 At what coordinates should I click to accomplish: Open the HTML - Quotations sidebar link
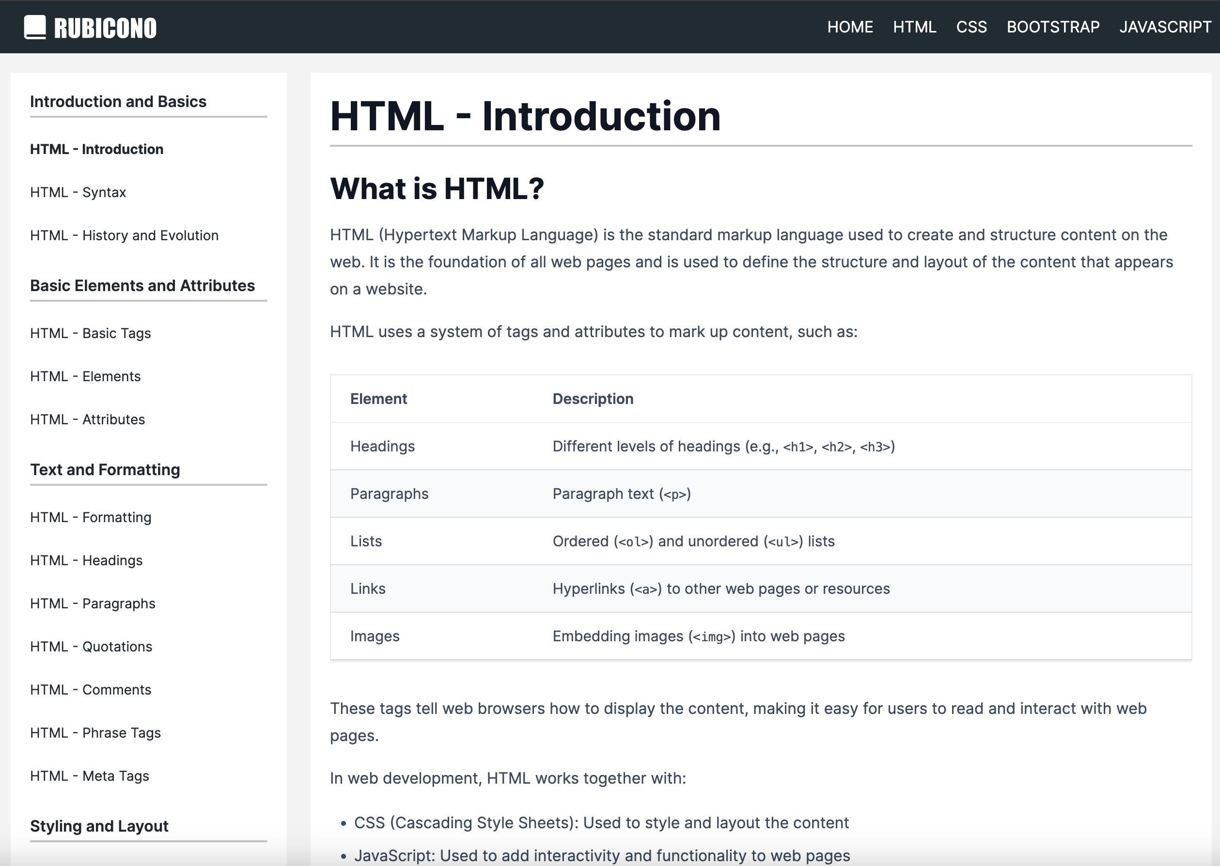pyautogui.click(x=91, y=647)
